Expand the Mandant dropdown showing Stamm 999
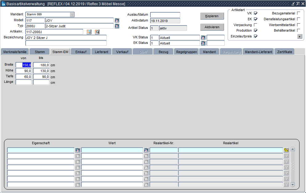The image size is (306, 193). click(x=72, y=14)
